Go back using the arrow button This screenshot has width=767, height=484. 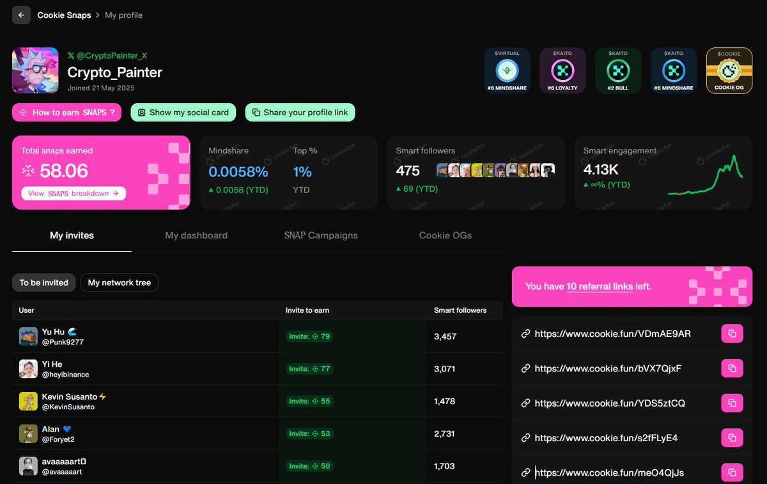pyautogui.click(x=21, y=15)
